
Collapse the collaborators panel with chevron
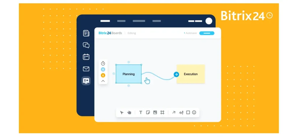tap(103, 81)
